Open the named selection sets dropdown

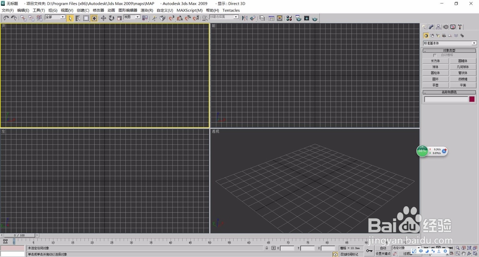(x=224, y=17)
